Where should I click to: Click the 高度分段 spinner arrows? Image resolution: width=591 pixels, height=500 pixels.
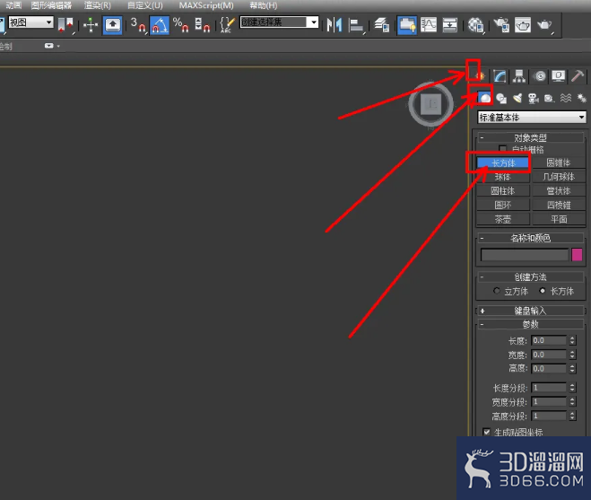click(x=572, y=416)
